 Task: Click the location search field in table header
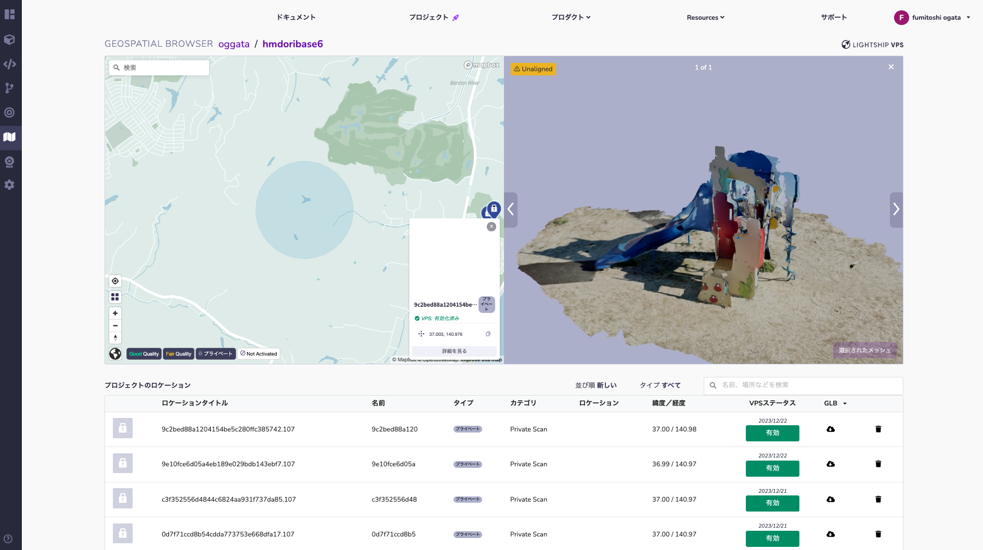click(x=803, y=385)
